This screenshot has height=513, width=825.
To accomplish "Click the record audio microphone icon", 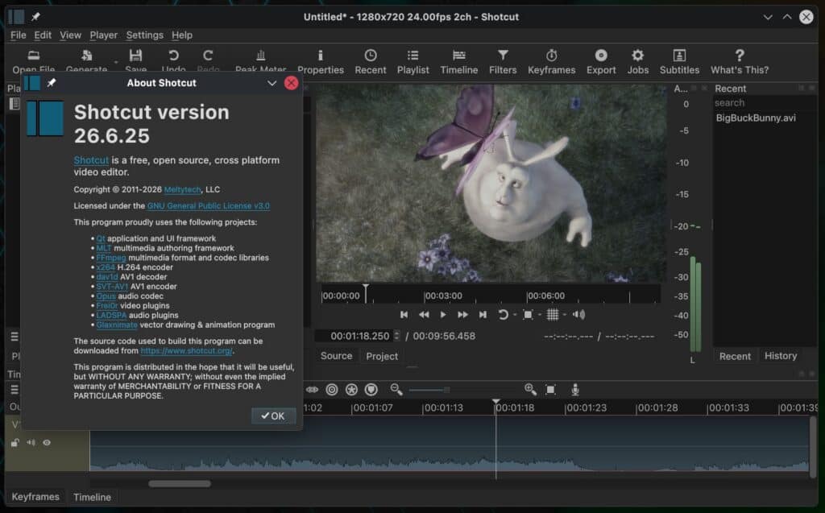I will 575,389.
